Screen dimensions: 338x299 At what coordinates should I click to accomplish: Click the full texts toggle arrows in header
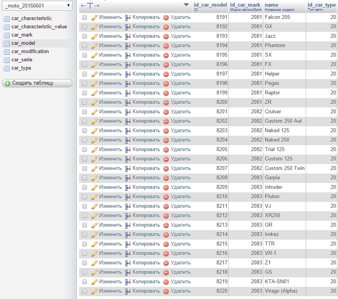pyautogui.click(x=90, y=6)
